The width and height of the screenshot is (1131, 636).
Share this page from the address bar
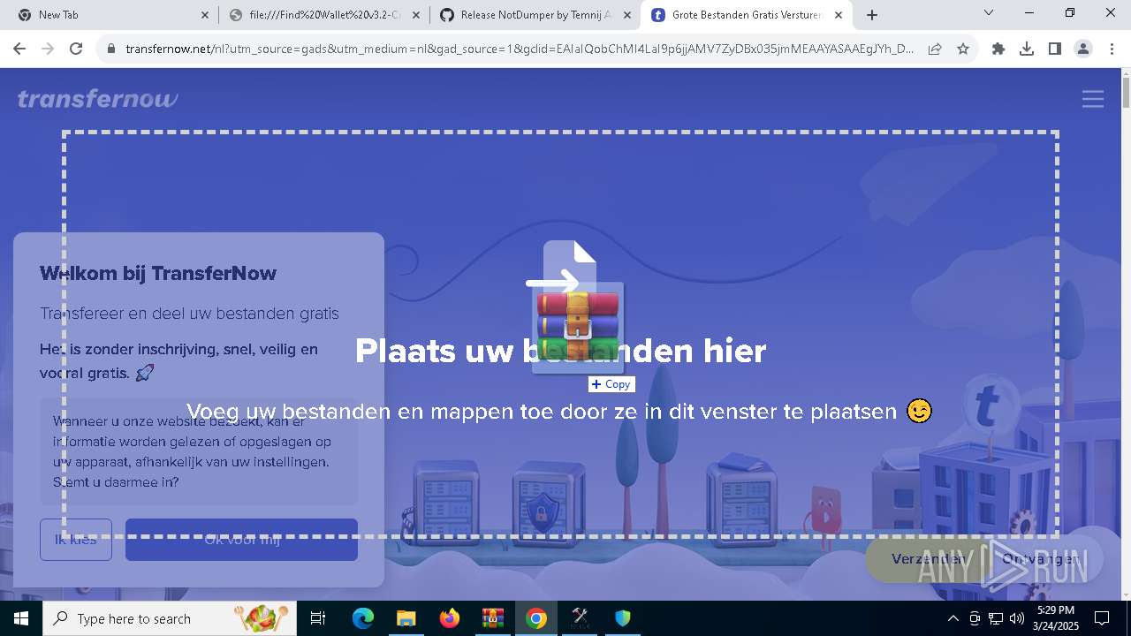tap(935, 49)
